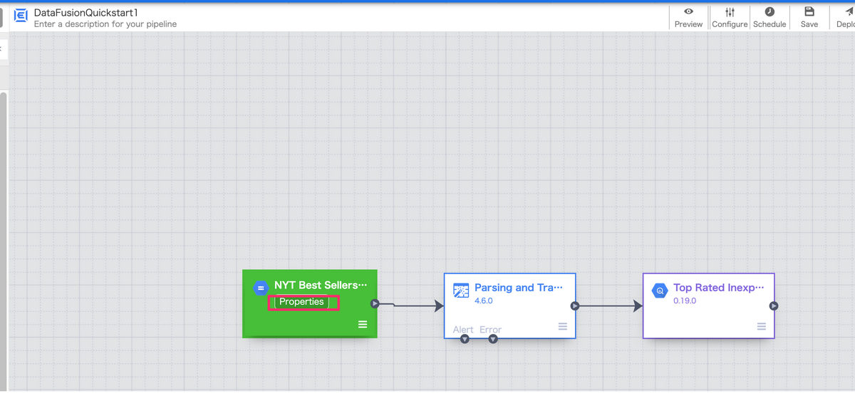Click version 4.6.0 on Parsing node
This screenshot has width=855, height=408.
tap(484, 301)
